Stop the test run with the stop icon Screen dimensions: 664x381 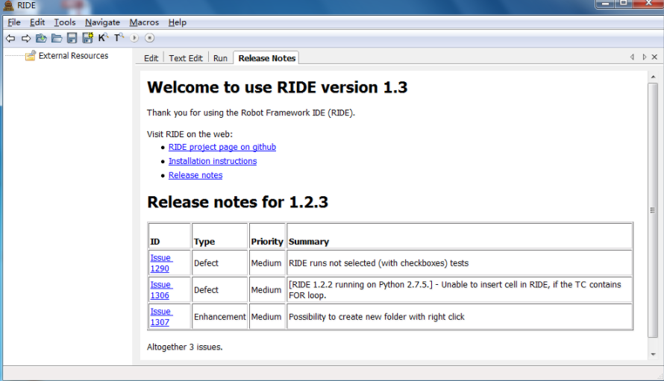[149, 38]
